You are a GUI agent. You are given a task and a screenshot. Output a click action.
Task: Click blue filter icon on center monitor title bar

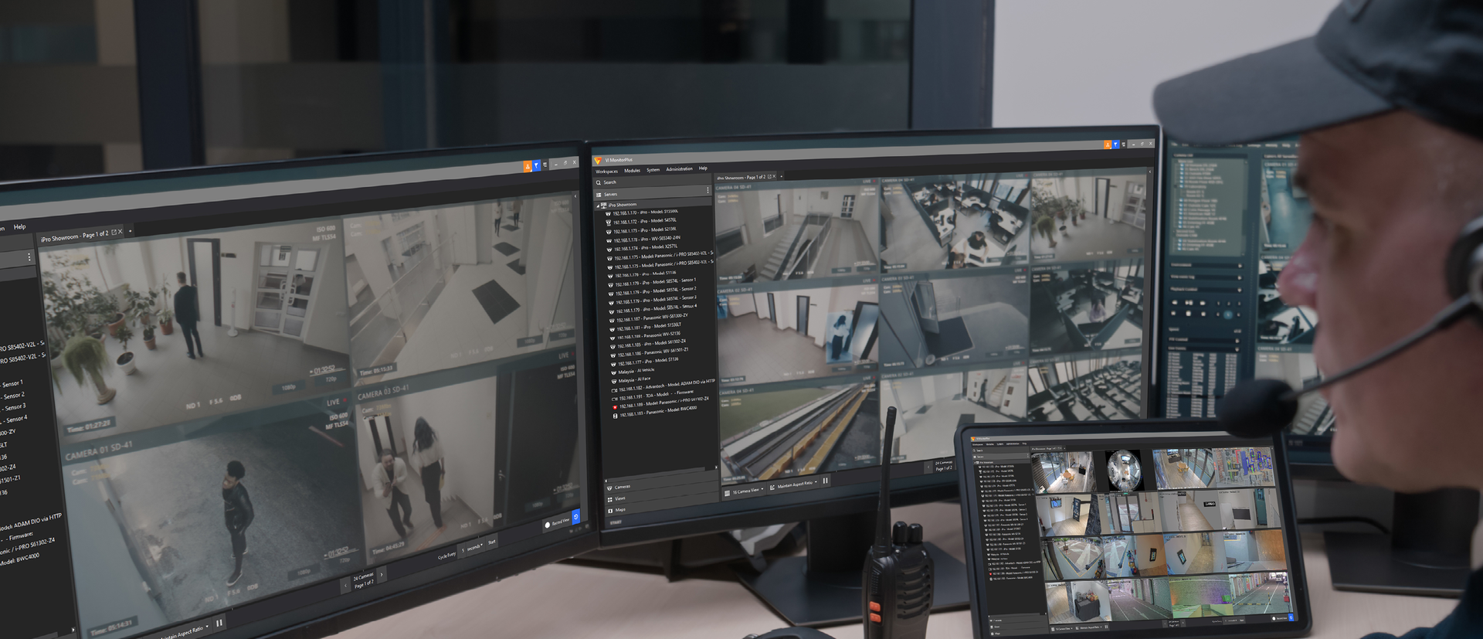[1116, 144]
